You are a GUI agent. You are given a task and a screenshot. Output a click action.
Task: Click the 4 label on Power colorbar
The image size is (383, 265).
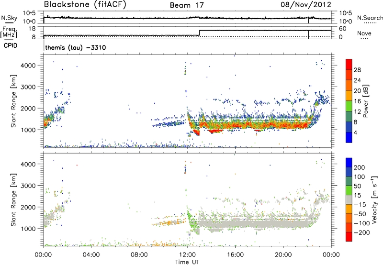355,132
